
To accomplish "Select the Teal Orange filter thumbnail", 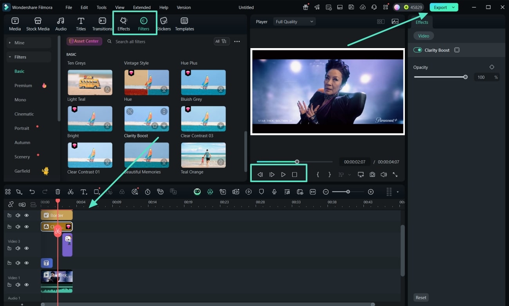I will tap(203, 155).
